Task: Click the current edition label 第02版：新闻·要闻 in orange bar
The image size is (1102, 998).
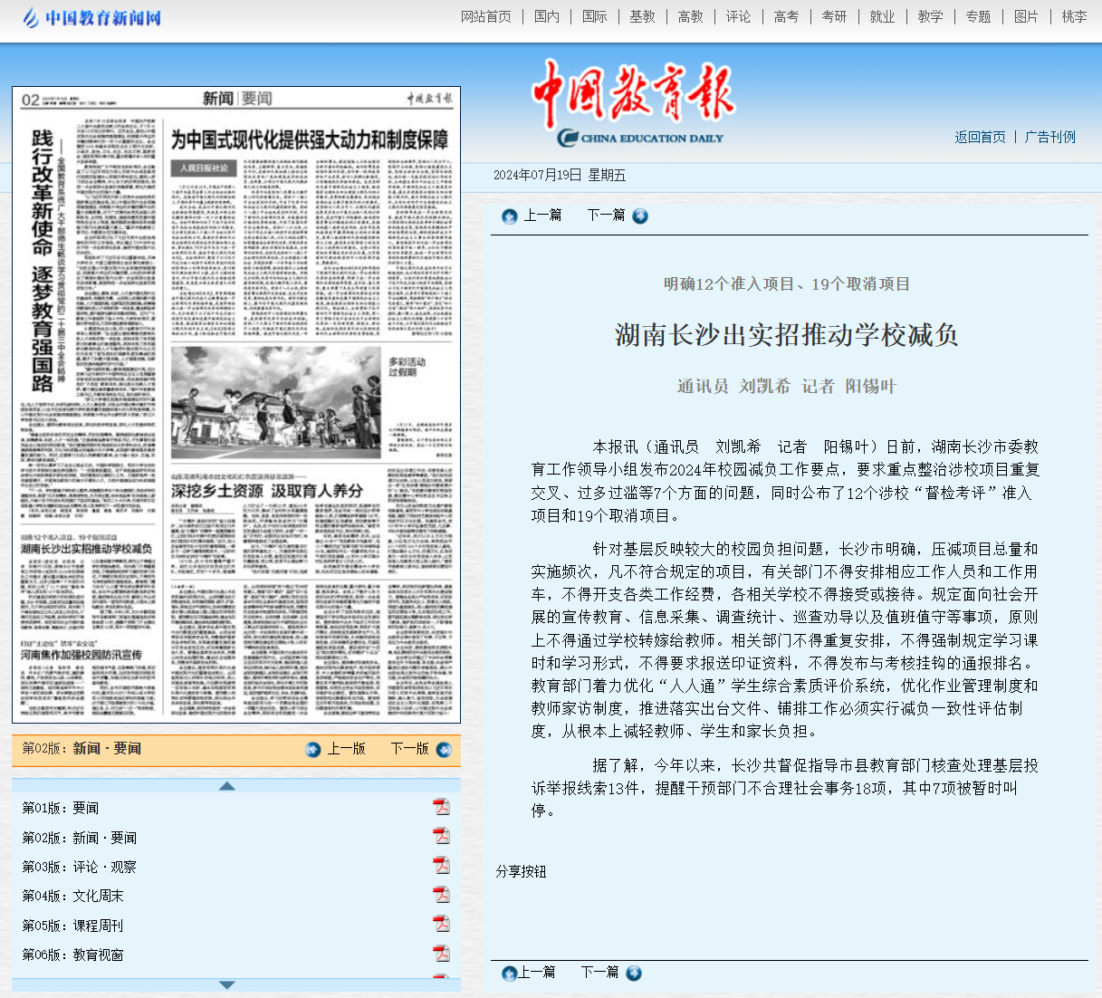Action: coord(81,749)
